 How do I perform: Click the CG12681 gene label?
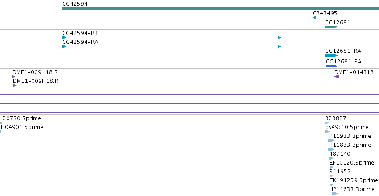coord(338,22)
